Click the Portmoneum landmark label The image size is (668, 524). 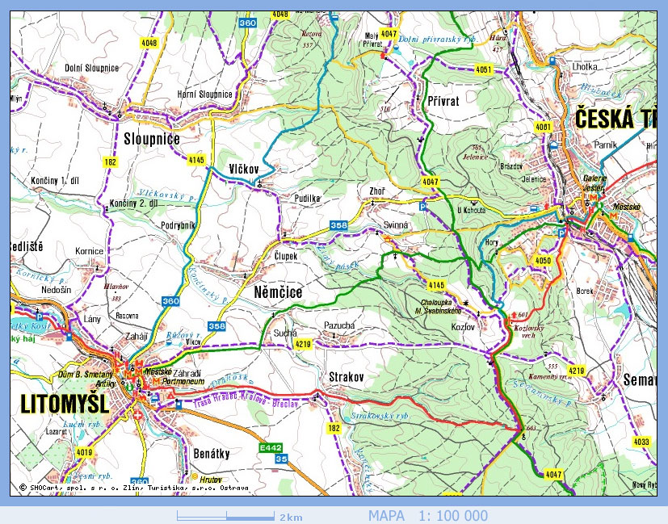click(x=183, y=382)
